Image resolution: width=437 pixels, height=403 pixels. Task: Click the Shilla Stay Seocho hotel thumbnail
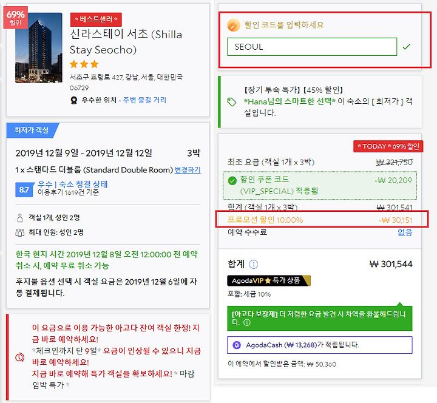tap(39, 48)
